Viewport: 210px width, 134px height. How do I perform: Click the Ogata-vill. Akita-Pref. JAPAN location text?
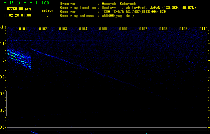tap(149, 8)
